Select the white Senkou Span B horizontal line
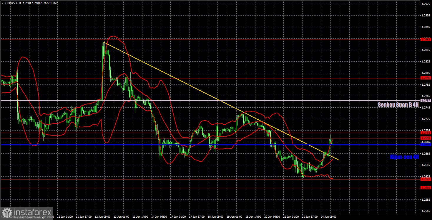Viewport: 432px width, 220px height. (x=210, y=101)
